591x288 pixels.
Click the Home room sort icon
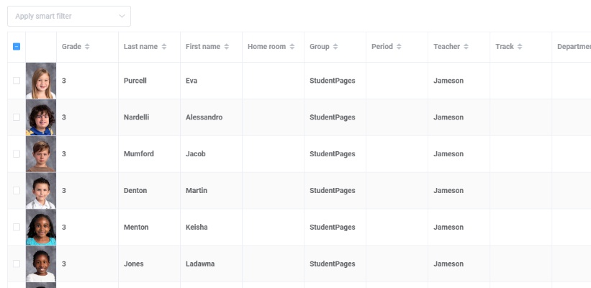point(292,47)
